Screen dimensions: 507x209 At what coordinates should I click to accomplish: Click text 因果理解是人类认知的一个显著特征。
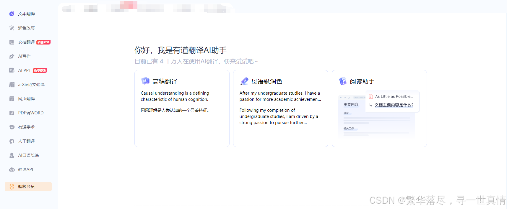pos(175,110)
